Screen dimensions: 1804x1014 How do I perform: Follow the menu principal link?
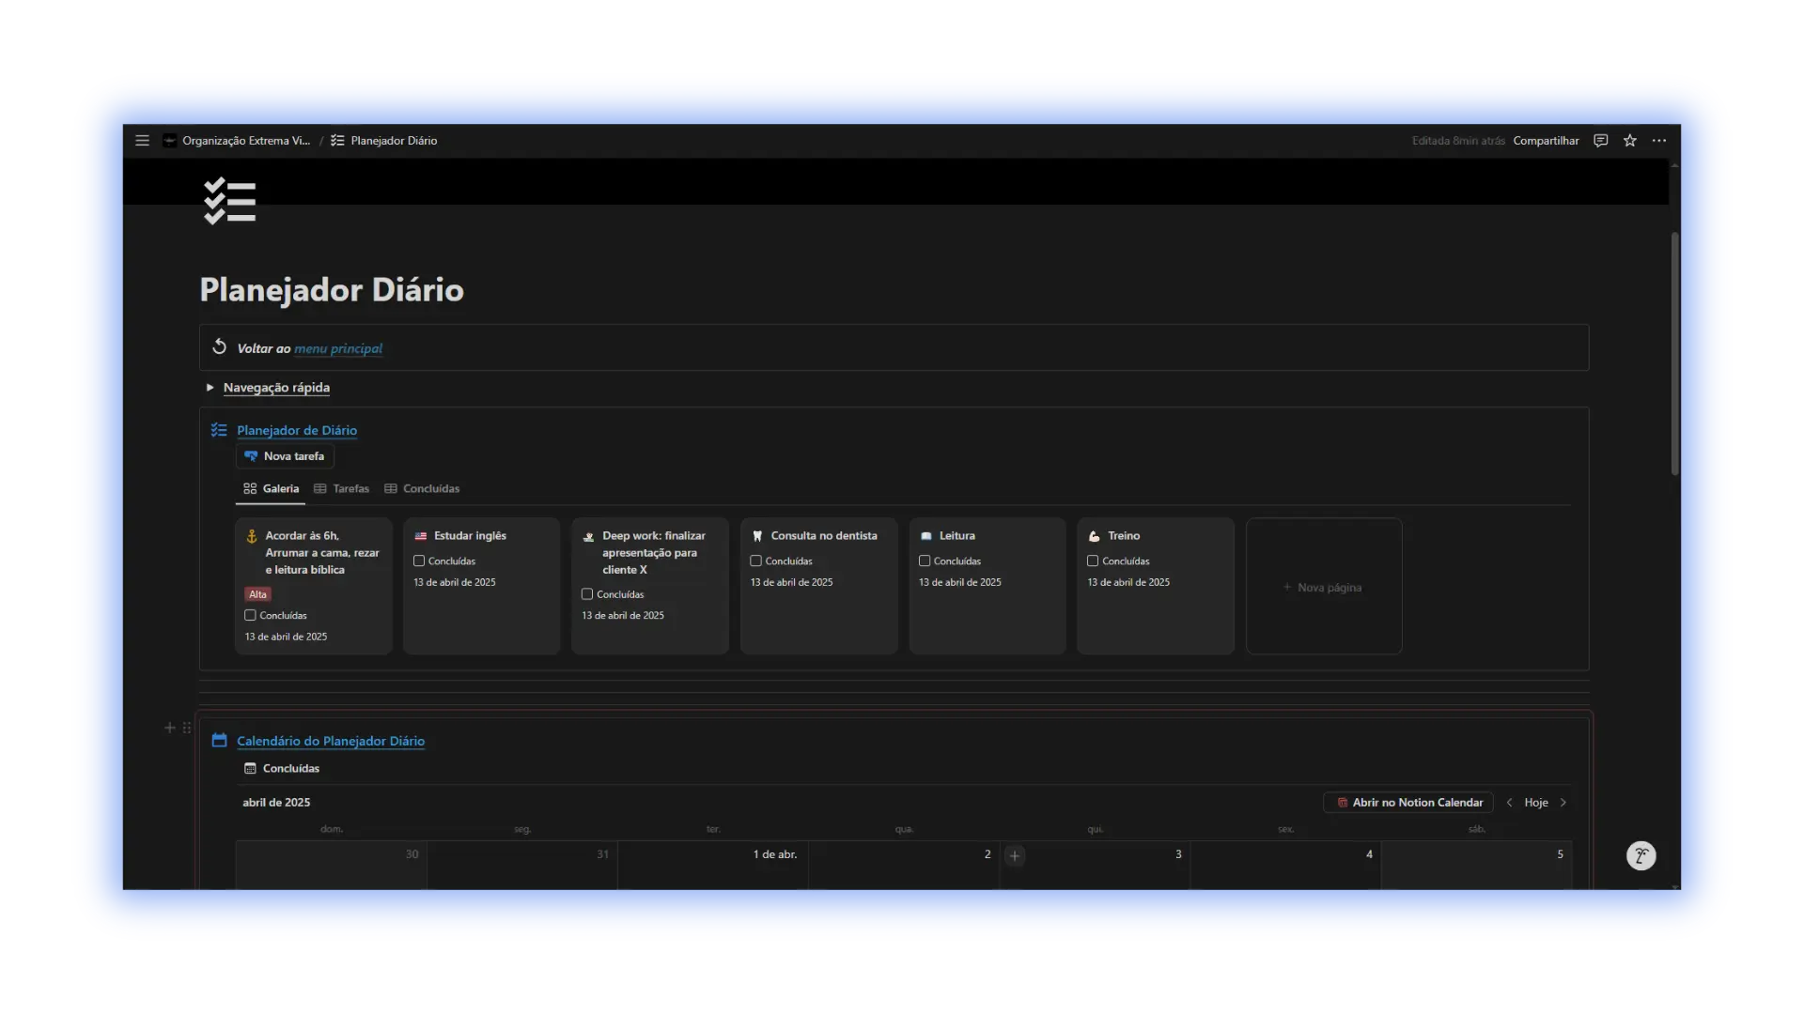tap(338, 348)
